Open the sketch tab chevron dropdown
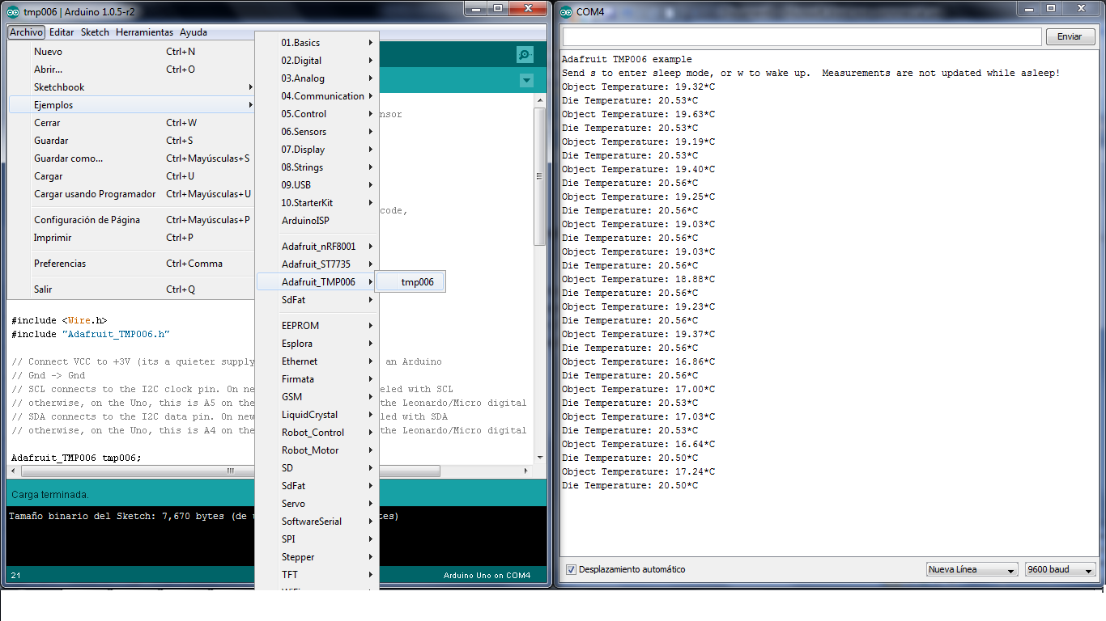The height and width of the screenshot is (621, 1106). click(x=526, y=81)
